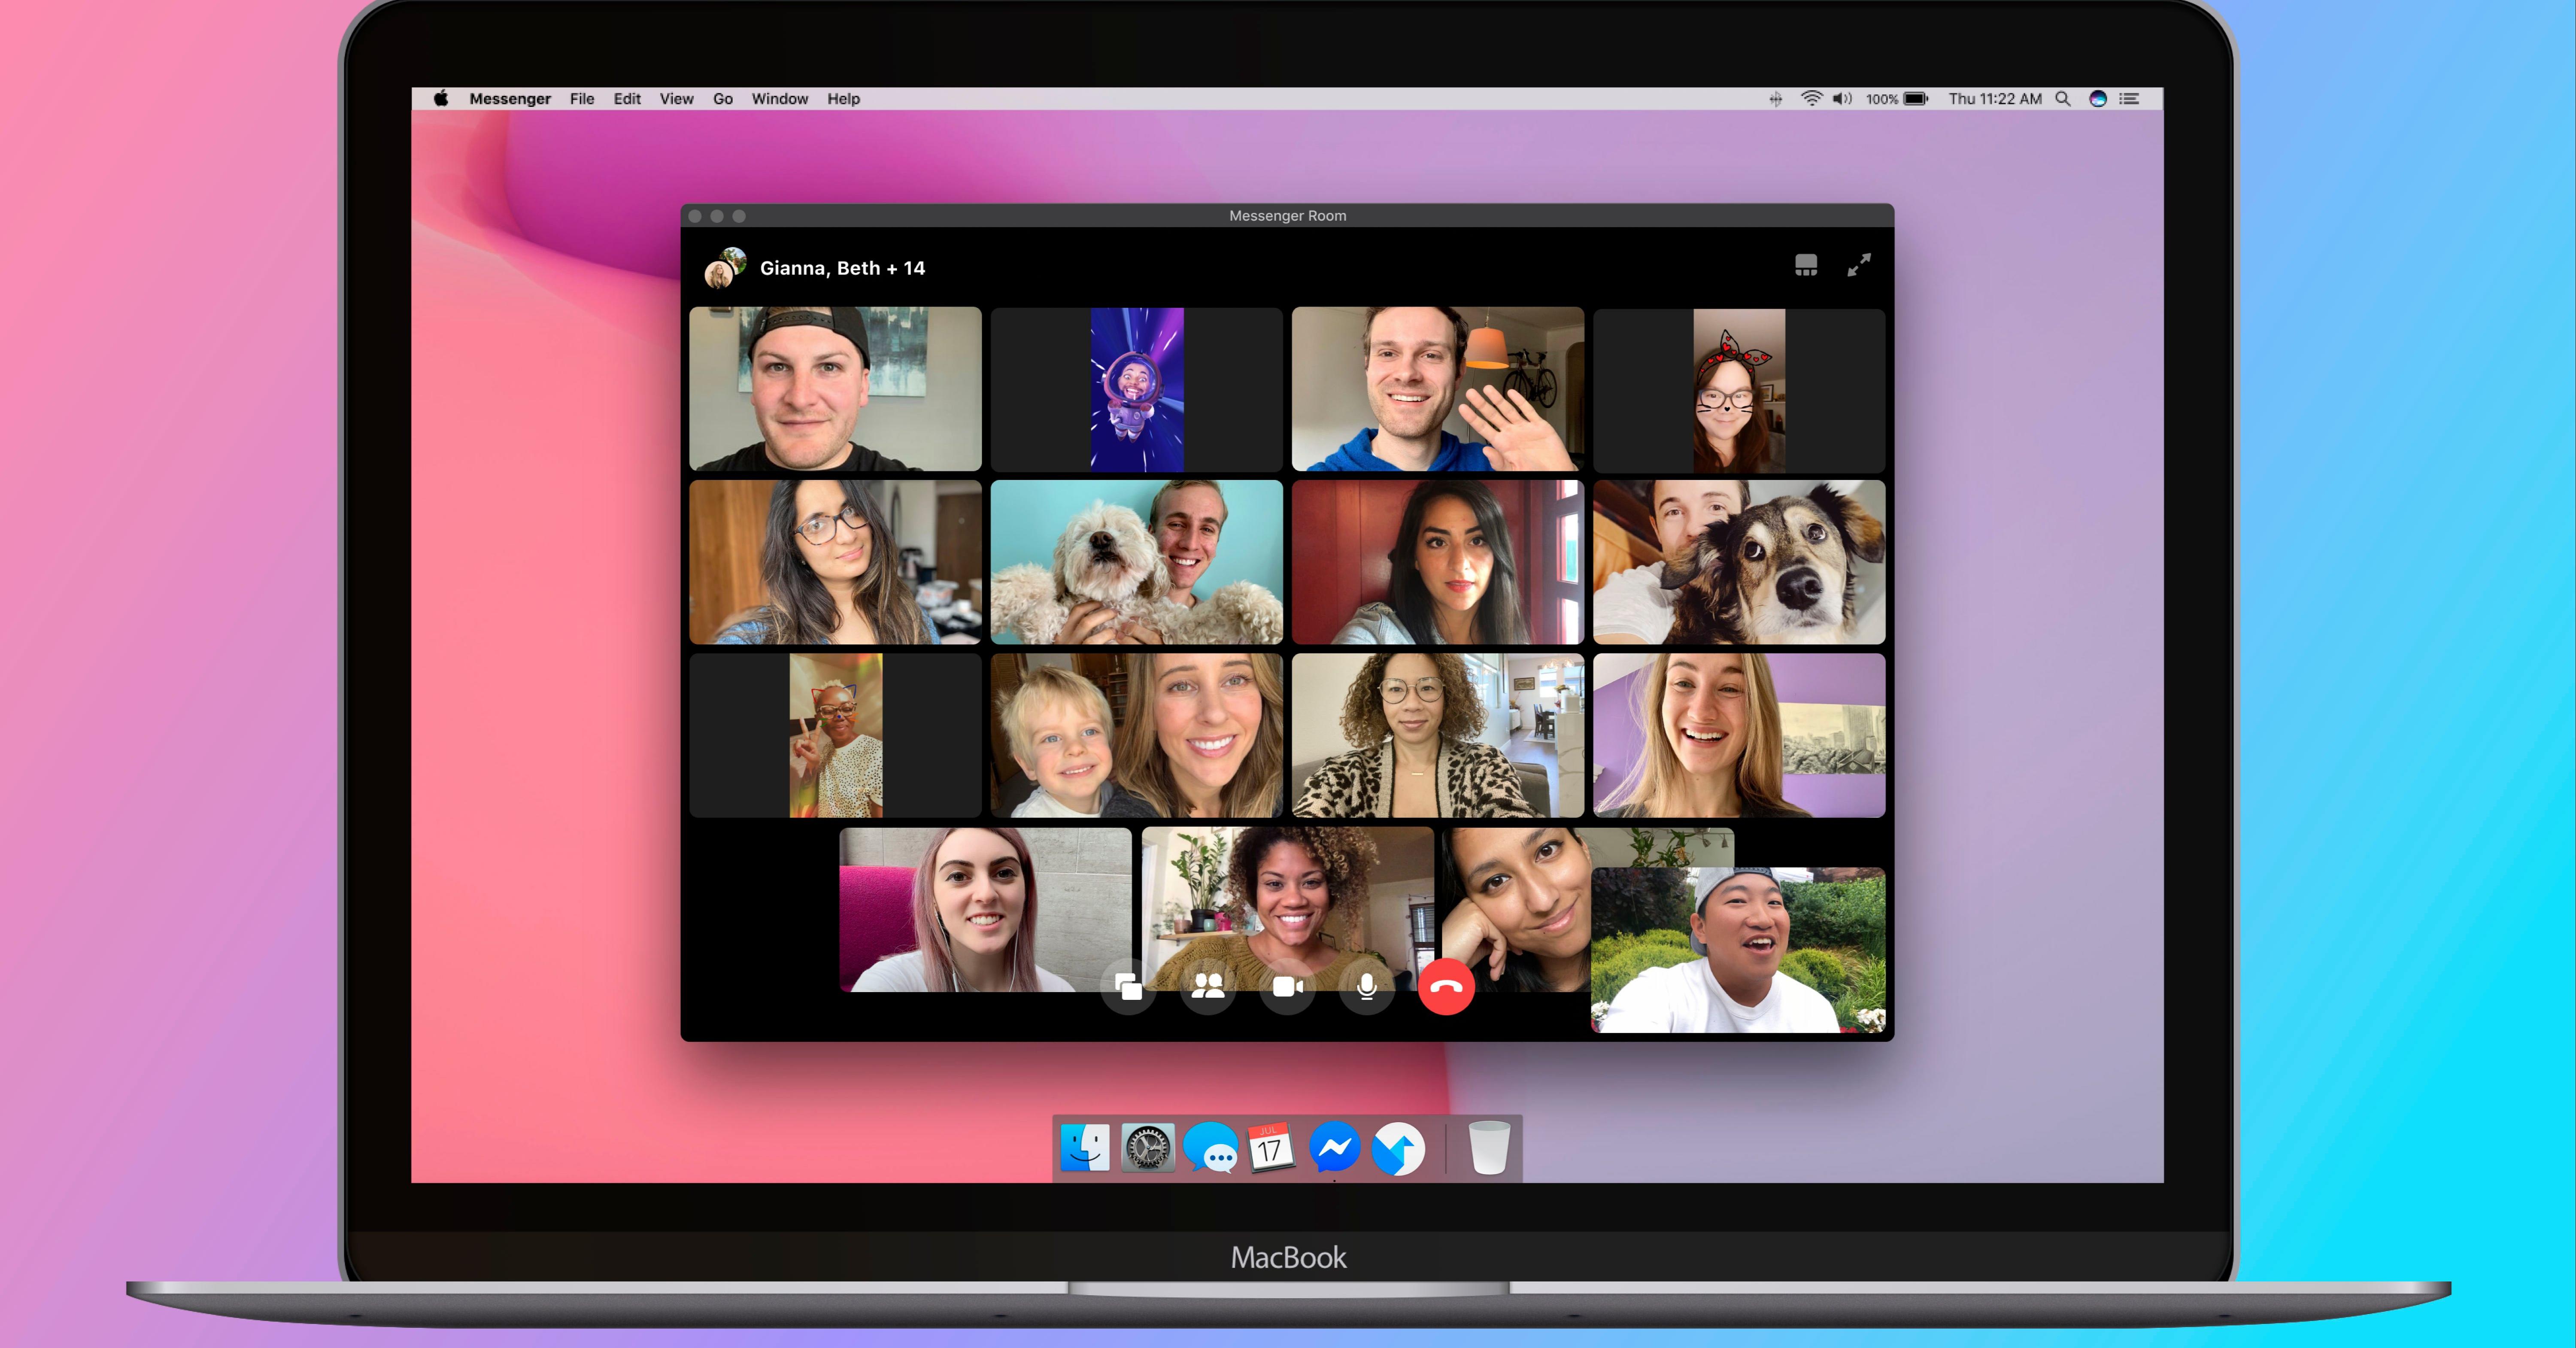Click the share screen icon
This screenshot has height=1348, width=2576.
click(x=1128, y=987)
